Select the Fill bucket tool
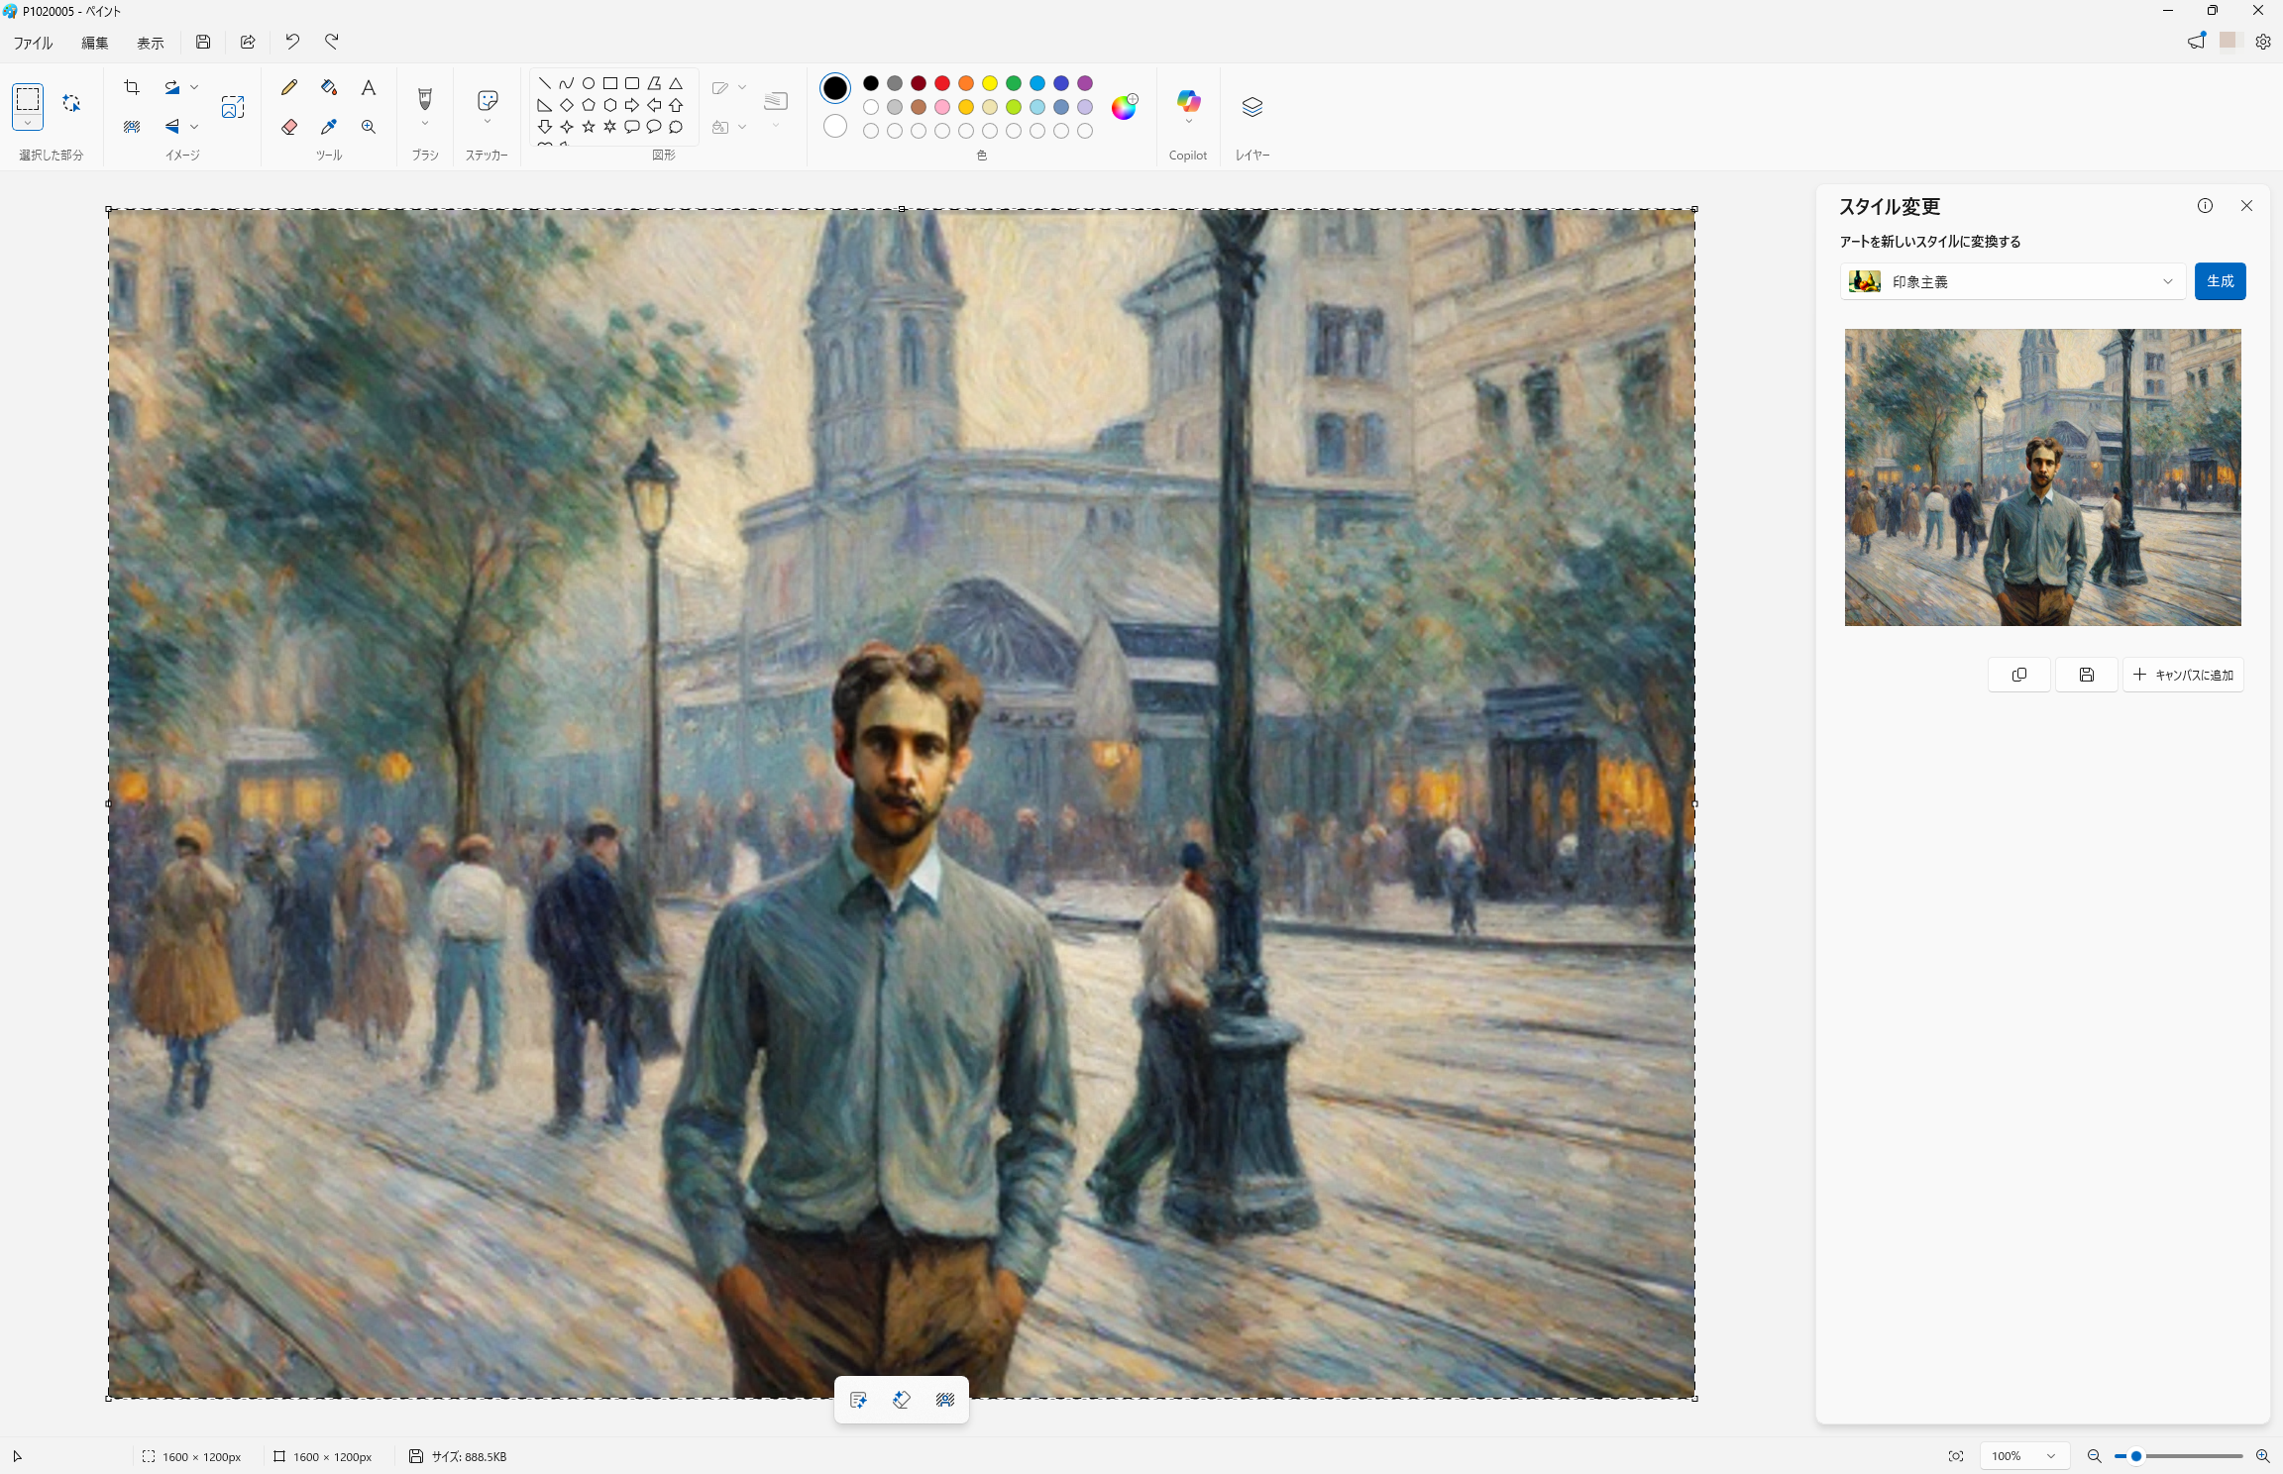This screenshot has height=1474, width=2283. coord(329,87)
